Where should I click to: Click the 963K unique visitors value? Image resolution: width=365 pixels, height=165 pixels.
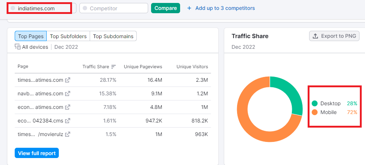point(201,134)
